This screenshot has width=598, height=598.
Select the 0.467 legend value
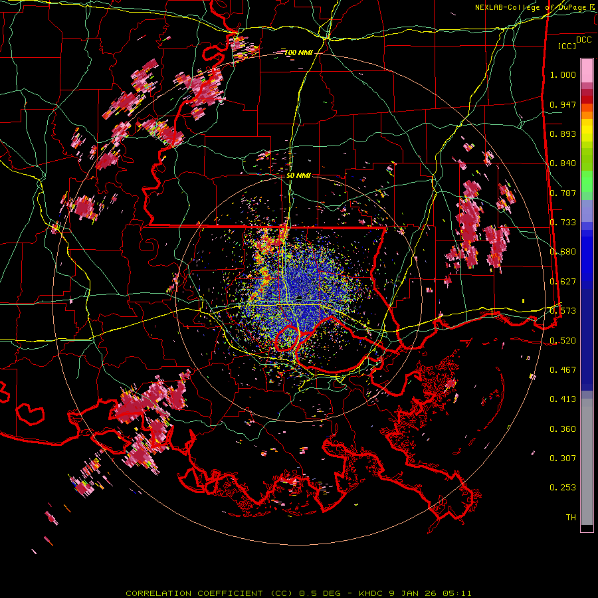[563, 369]
